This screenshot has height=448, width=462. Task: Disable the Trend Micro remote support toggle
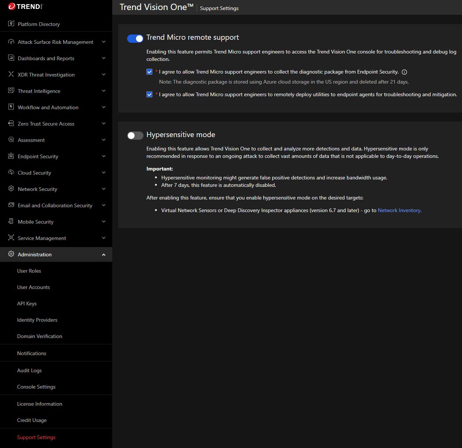point(135,38)
